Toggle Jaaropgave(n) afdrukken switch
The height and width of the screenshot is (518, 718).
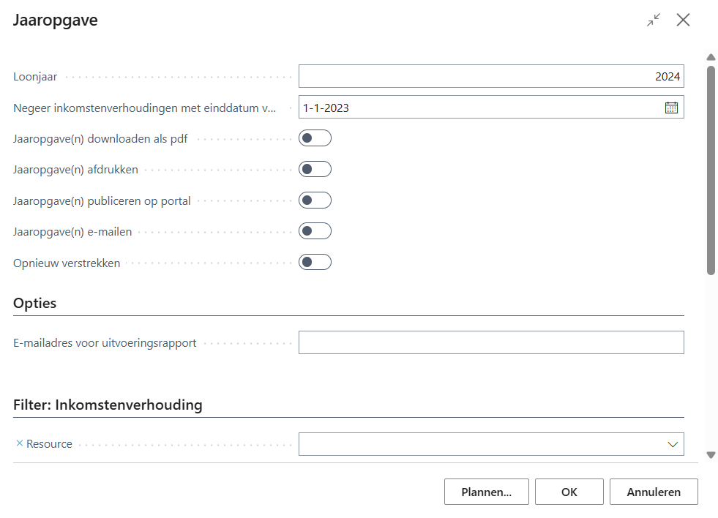(x=315, y=169)
